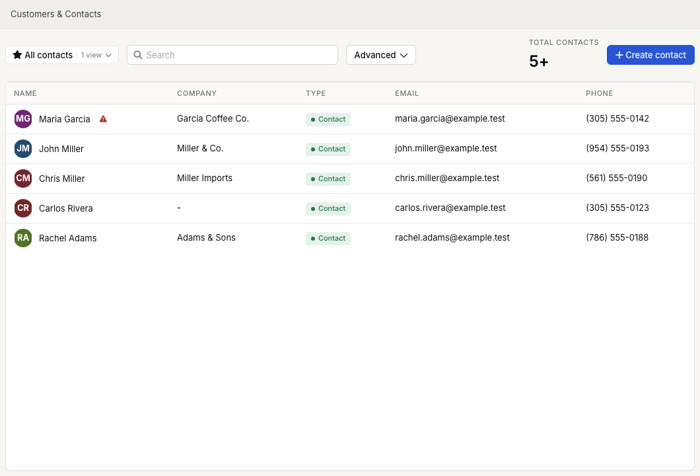Screen dimensions: 700x476
Task: Click the JM avatar for John Miller
Action: coord(22,149)
